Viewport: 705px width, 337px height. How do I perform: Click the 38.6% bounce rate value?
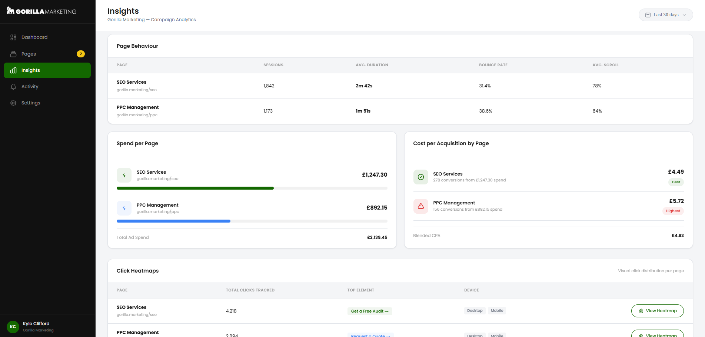pos(485,111)
